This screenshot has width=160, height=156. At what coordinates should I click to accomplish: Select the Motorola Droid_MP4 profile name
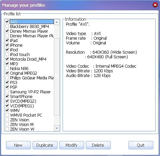pos(28,59)
